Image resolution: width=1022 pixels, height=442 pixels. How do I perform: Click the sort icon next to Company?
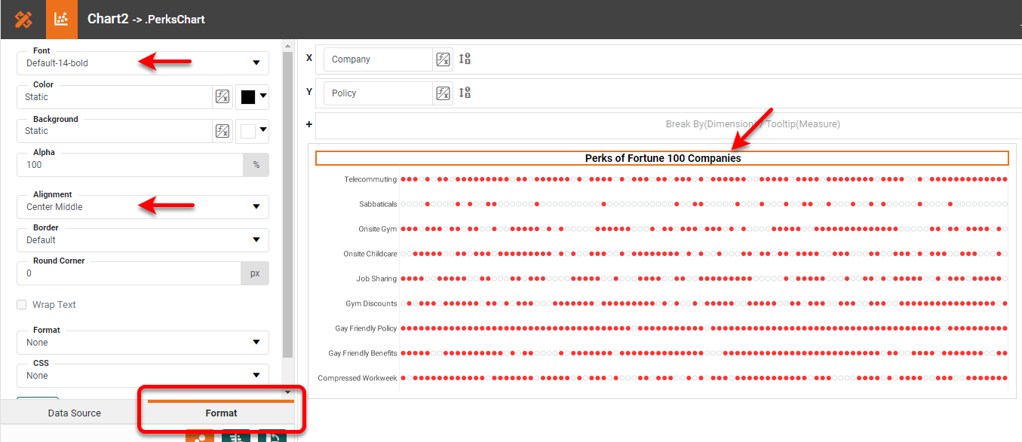(465, 59)
